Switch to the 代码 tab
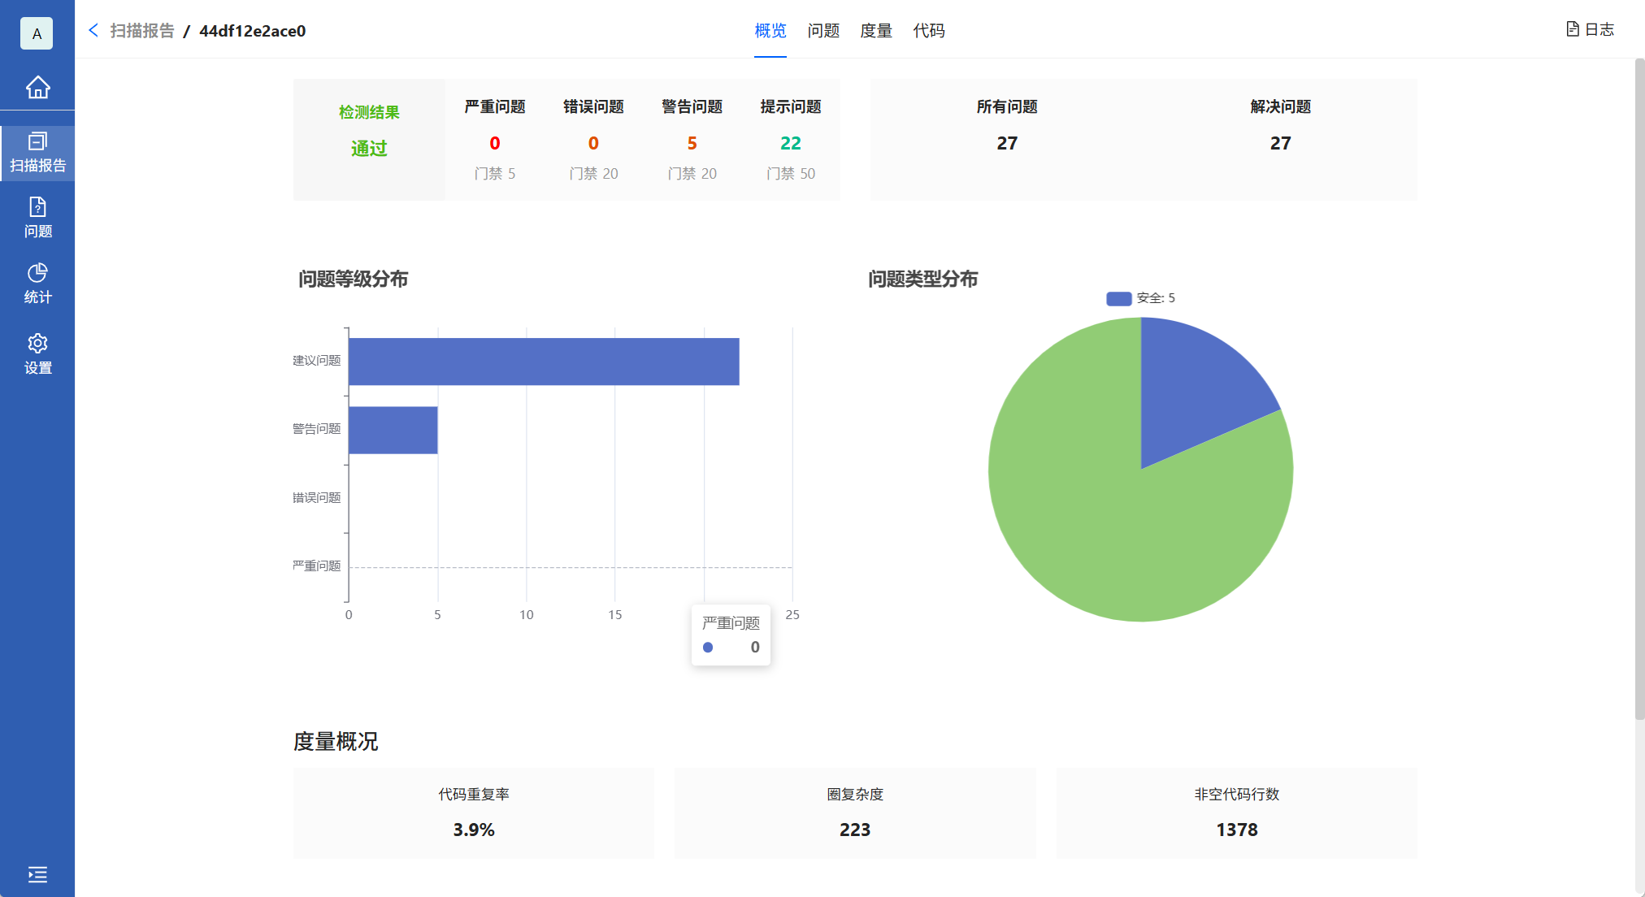1645x897 pixels. (x=928, y=31)
